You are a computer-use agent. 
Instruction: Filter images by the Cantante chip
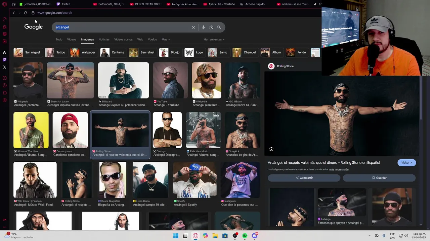(x=113, y=53)
